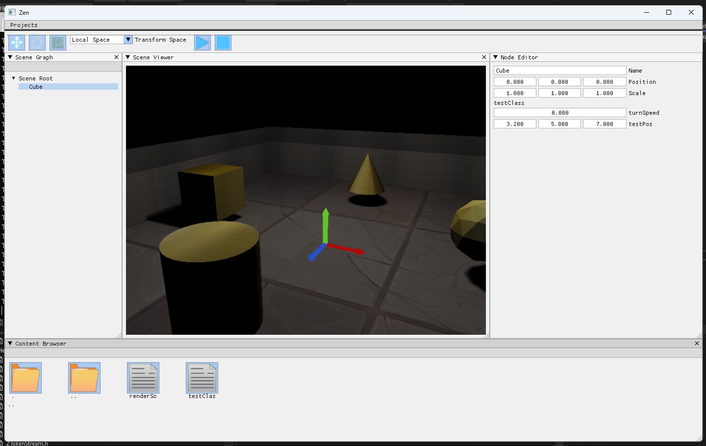Click the cube object in the viewport
The width and height of the screenshot is (706, 446).
tap(212, 192)
